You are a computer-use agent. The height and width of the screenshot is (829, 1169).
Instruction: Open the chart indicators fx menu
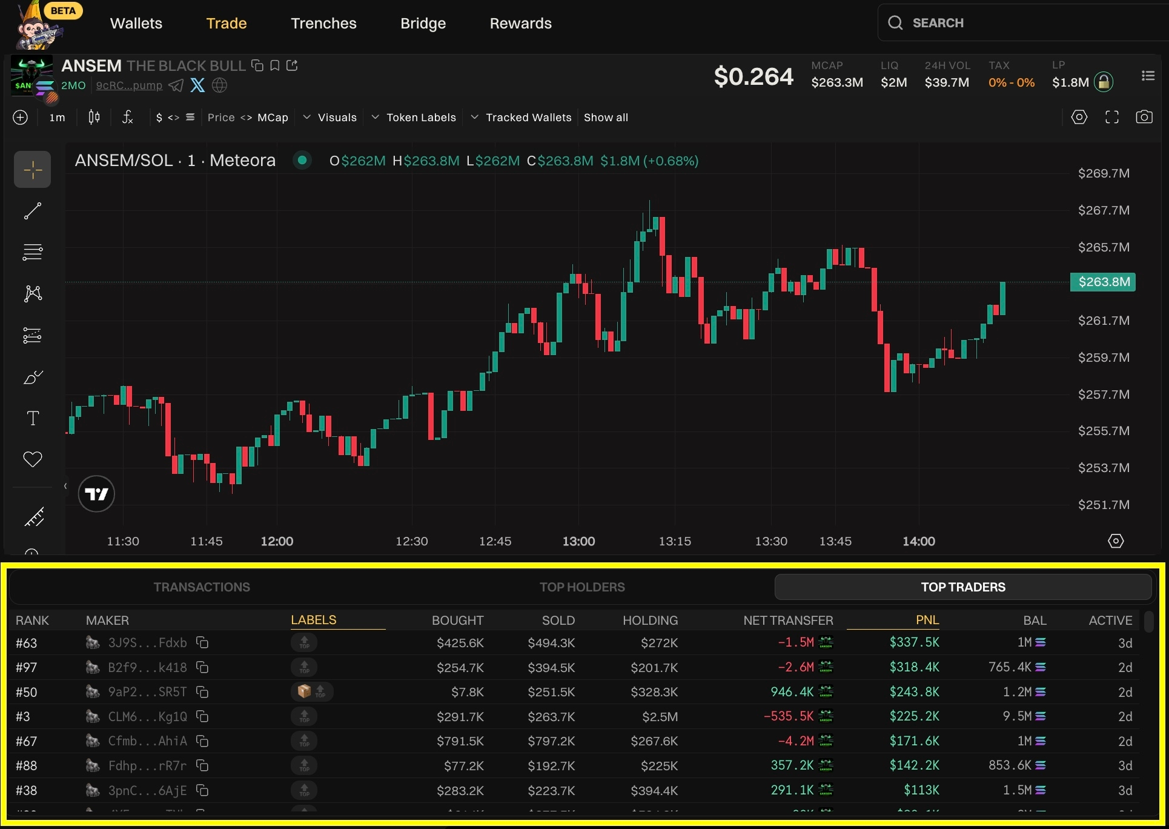click(127, 117)
